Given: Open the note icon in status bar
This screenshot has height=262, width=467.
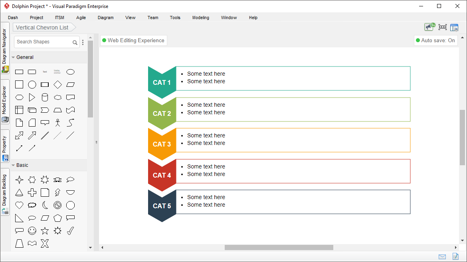Looking at the screenshot, I should [455, 256].
